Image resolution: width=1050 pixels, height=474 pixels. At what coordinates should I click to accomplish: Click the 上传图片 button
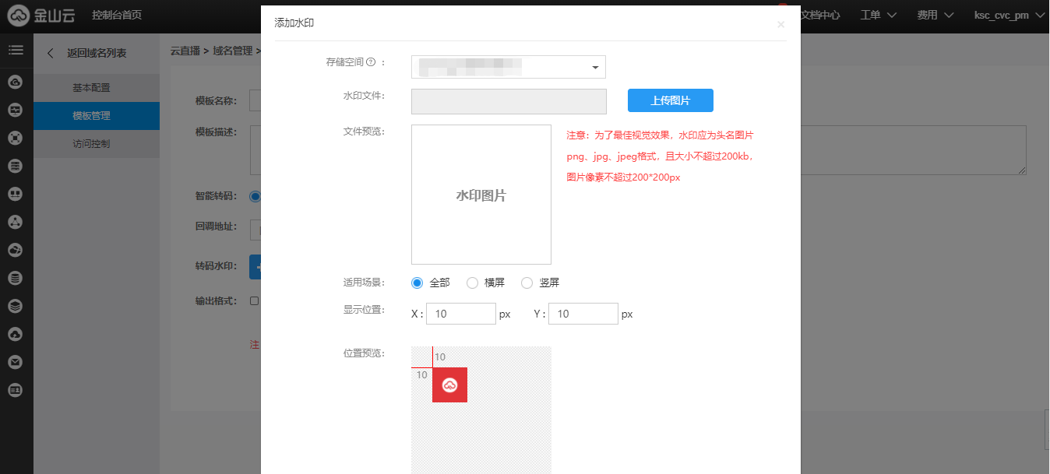click(x=671, y=100)
